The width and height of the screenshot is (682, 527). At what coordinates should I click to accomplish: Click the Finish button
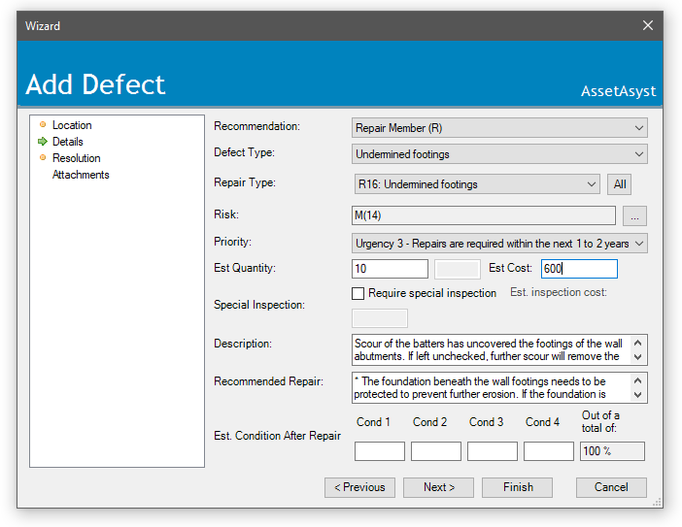pyautogui.click(x=517, y=487)
